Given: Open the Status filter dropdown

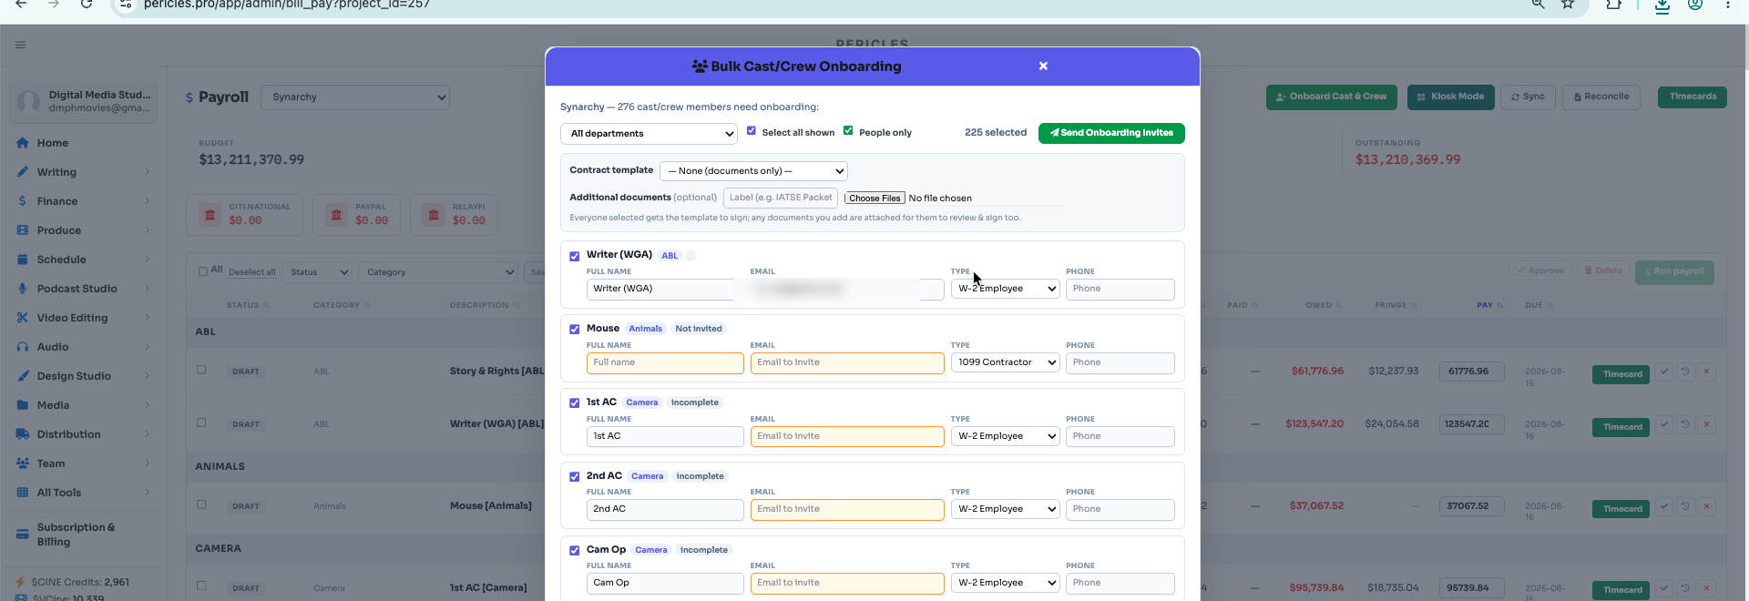Looking at the screenshot, I should pos(317,272).
